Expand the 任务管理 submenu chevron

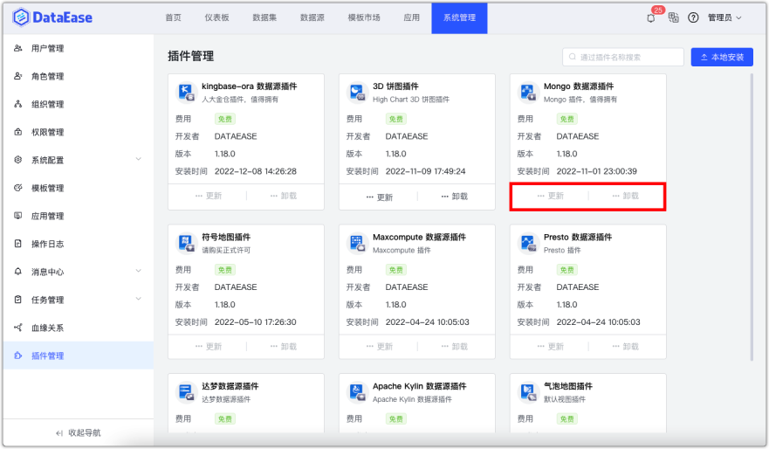[138, 300]
